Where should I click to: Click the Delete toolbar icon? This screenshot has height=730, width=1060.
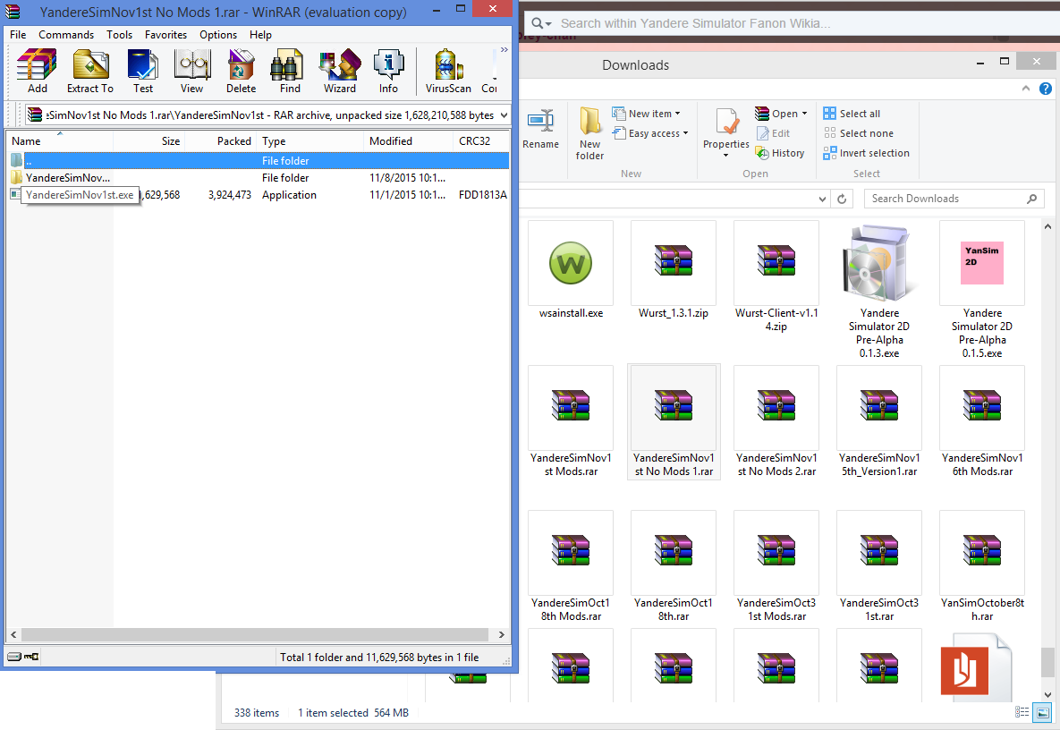tap(241, 71)
